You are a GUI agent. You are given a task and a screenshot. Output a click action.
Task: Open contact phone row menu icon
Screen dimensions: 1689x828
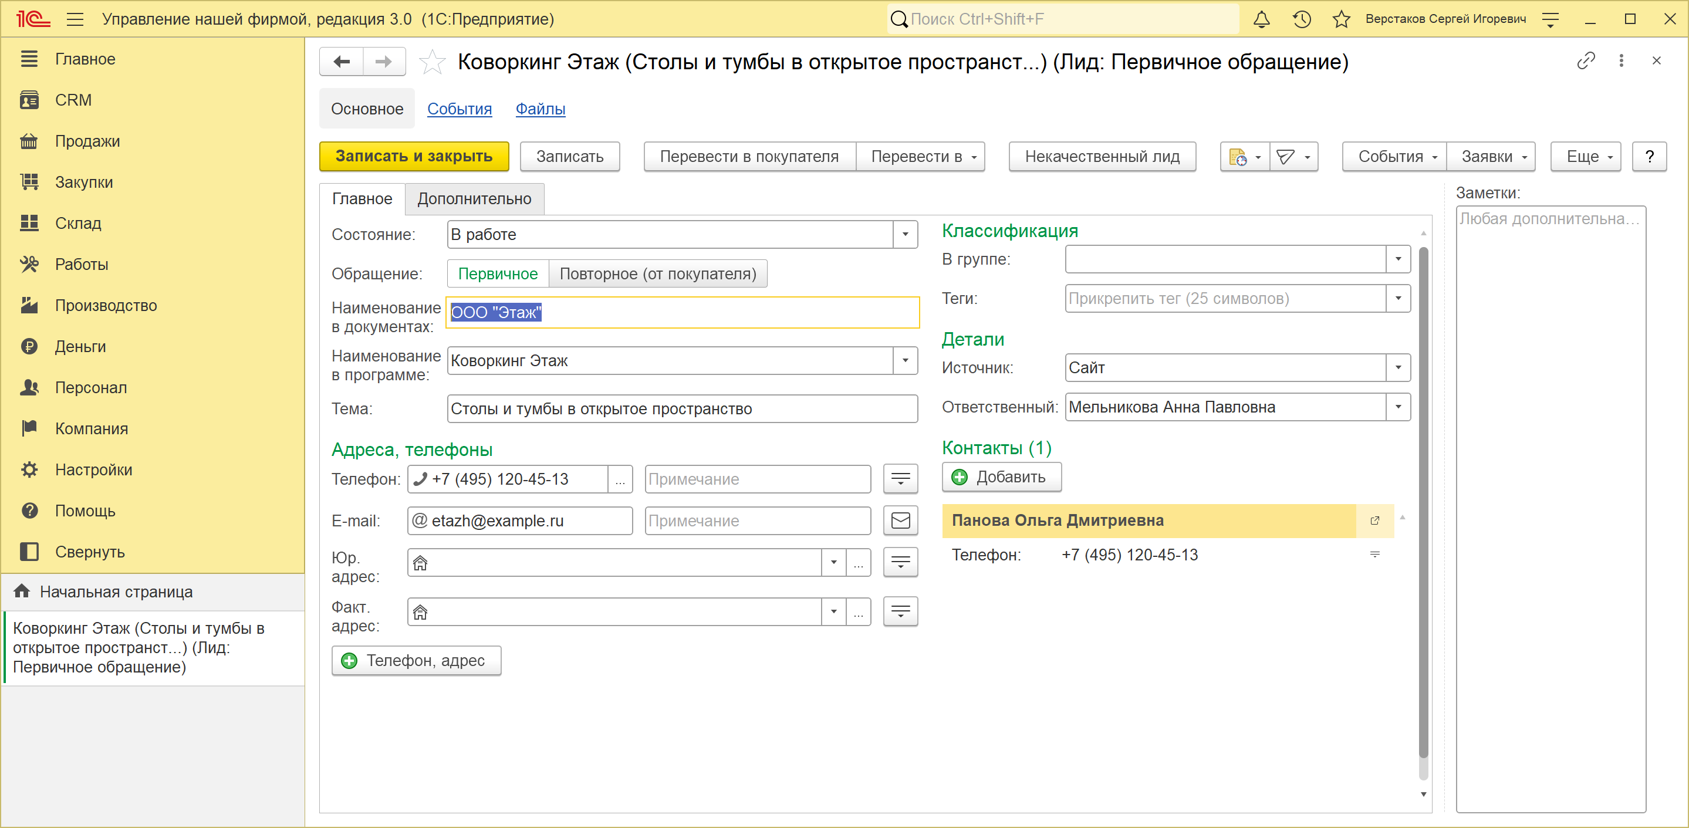(1375, 555)
